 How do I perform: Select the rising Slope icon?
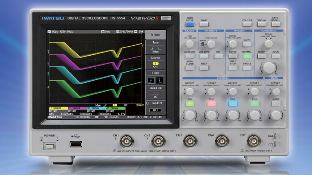point(151,80)
